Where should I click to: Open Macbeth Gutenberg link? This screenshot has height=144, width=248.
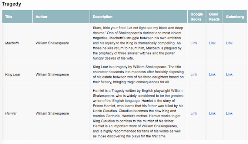point(229,43)
